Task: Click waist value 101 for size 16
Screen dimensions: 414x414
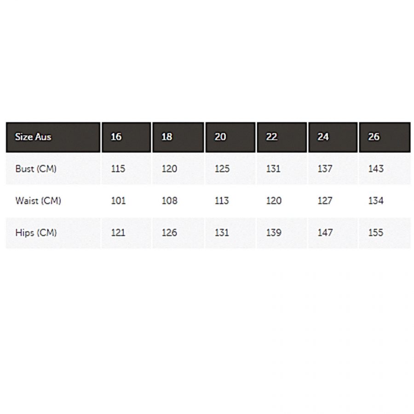Action: (x=118, y=201)
